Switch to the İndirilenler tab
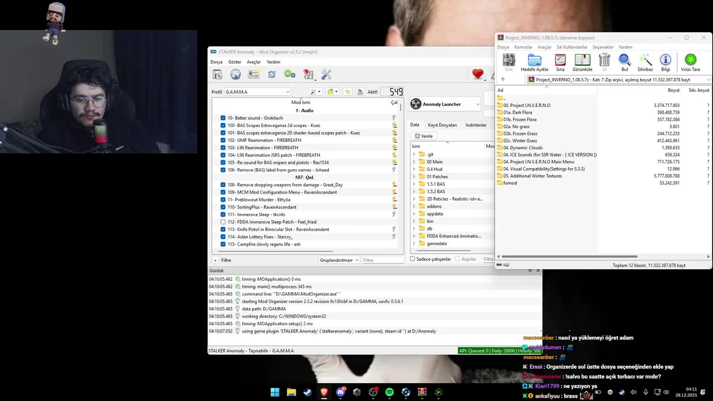Viewport: 713px width, 401px height. point(476,125)
